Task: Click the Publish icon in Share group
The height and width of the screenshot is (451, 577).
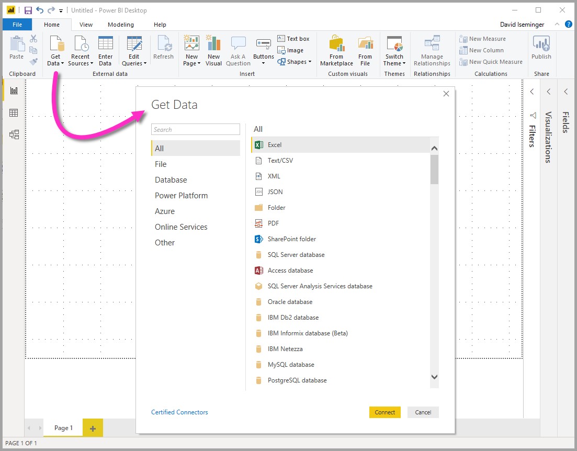Action: [x=541, y=44]
